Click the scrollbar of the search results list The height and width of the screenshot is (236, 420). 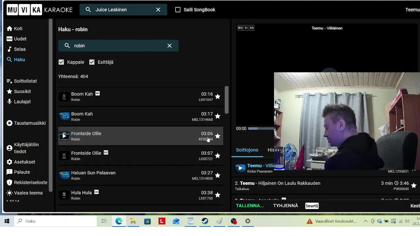click(227, 100)
